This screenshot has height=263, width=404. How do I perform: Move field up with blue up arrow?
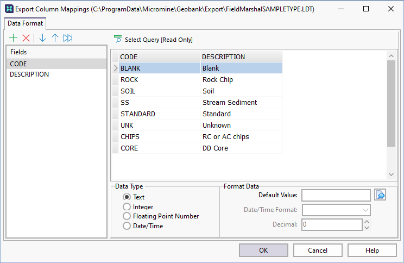pos(55,38)
